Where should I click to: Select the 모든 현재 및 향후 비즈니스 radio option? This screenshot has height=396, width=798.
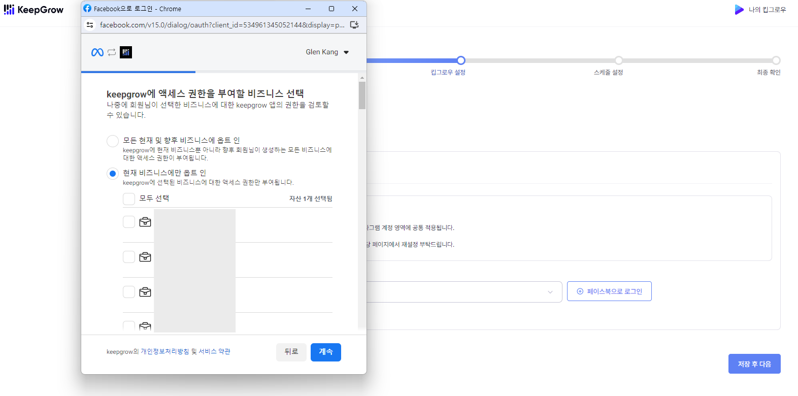(x=113, y=141)
